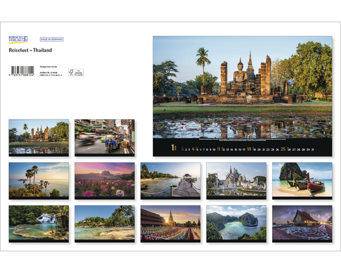Select day 11 in calendar strip
Screen dimensions: 341x273
[219, 150]
